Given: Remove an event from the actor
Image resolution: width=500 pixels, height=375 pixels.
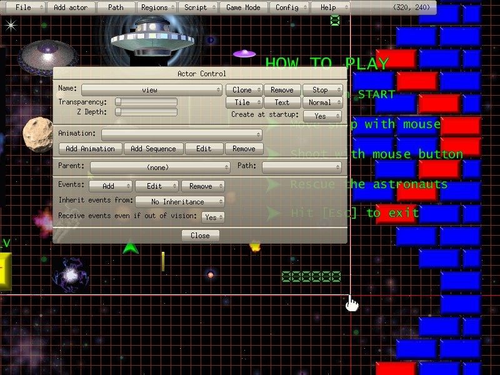Looking at the screenshot, I should [202, 186].
